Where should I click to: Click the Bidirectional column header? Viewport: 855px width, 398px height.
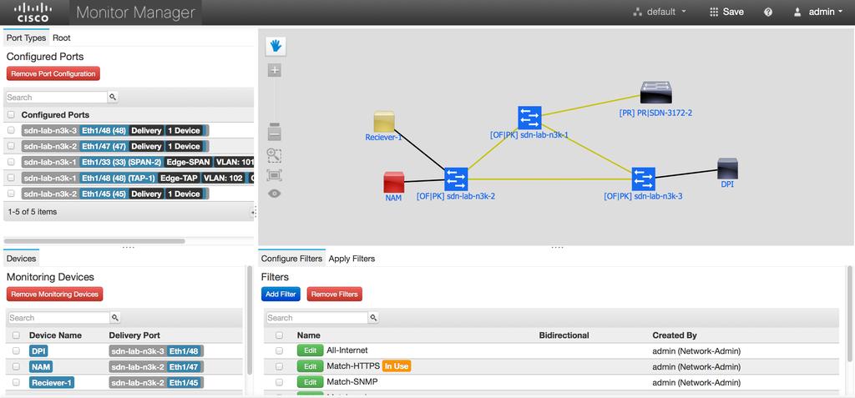click(564, 335)
